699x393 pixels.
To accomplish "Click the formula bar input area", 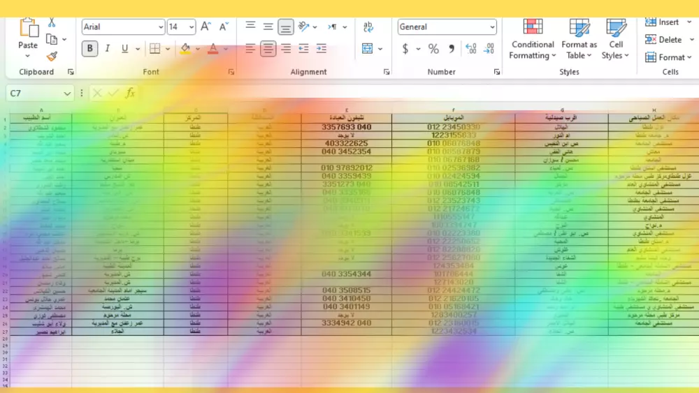I will coord(419,93).
